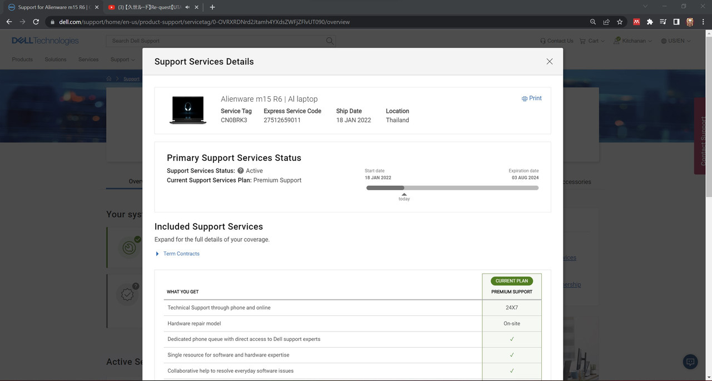
Task: Click the today marker on warranty timeline
Action: point(404,197)
